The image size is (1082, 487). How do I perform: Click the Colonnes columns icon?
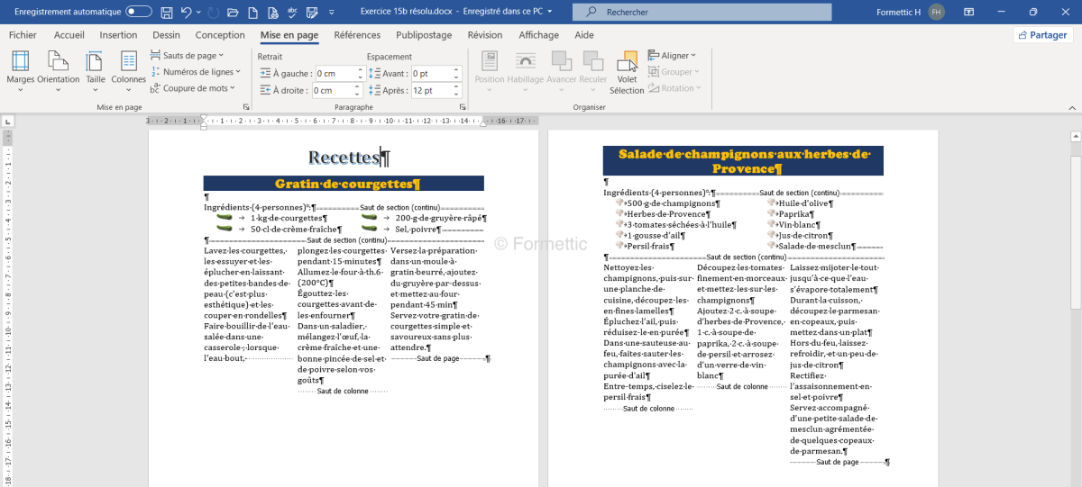(128, 68)
